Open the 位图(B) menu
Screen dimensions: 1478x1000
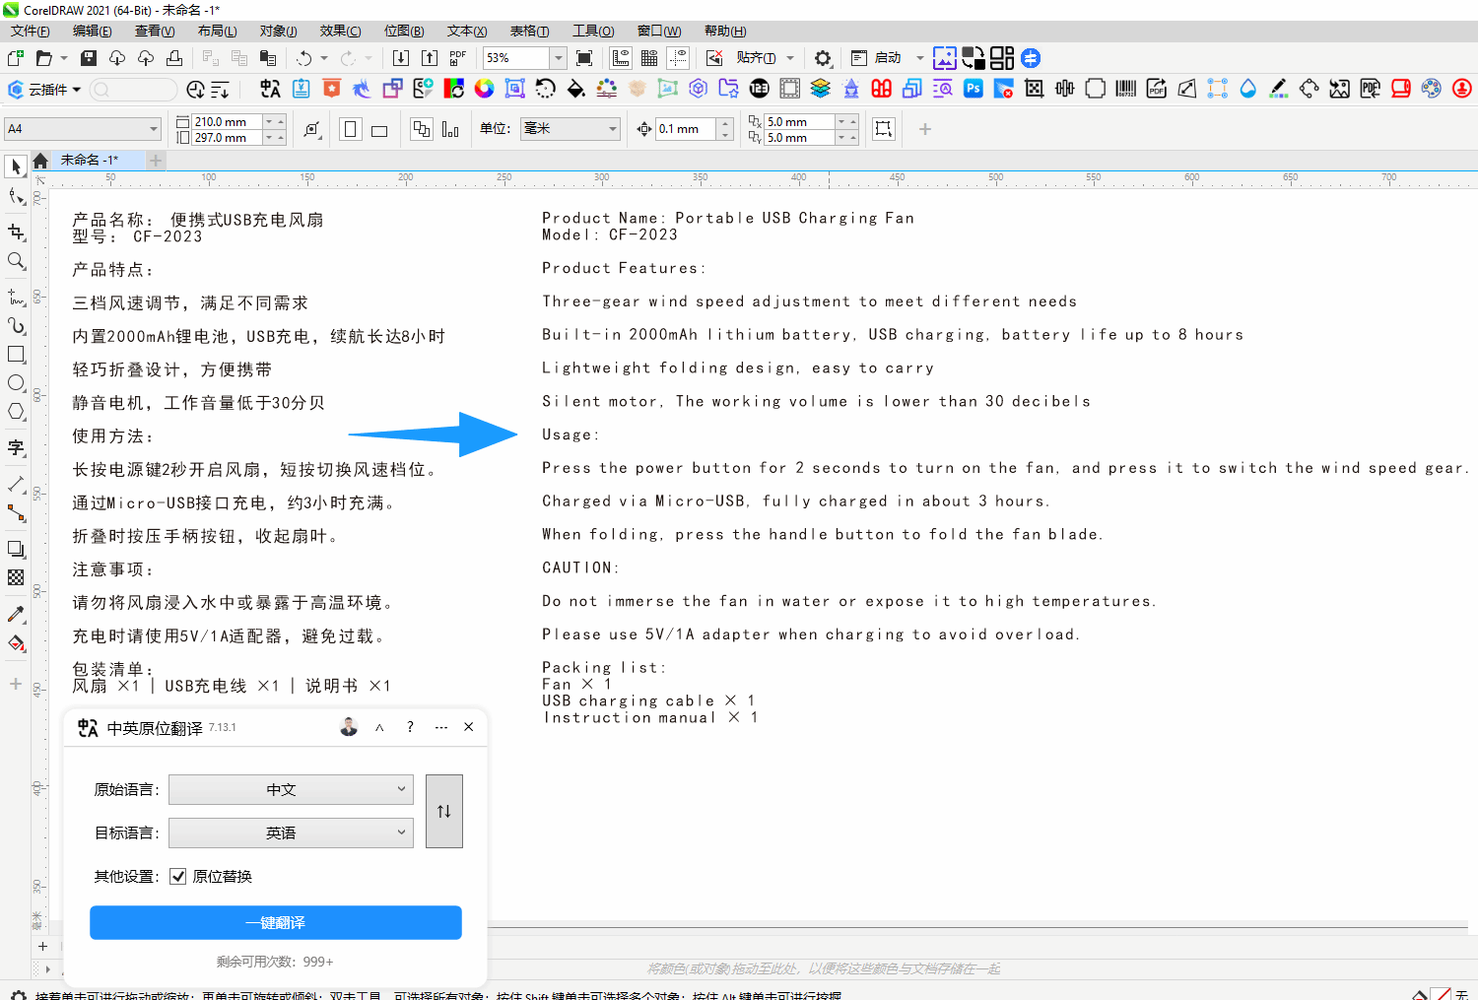point(404,32)
